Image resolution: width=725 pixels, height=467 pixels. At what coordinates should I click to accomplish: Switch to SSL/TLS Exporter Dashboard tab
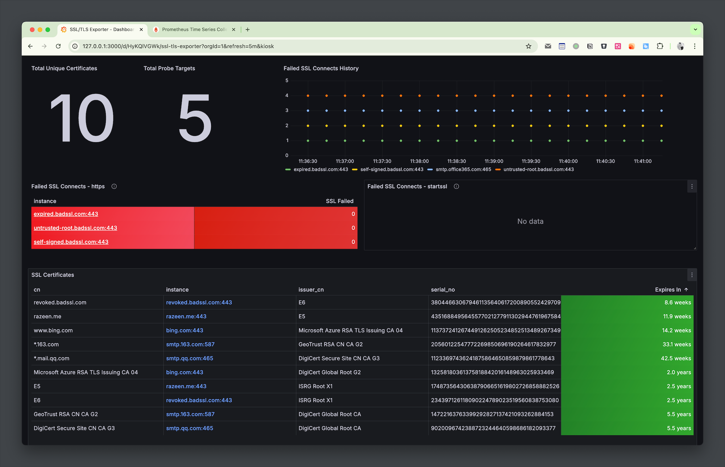point(102,30)
